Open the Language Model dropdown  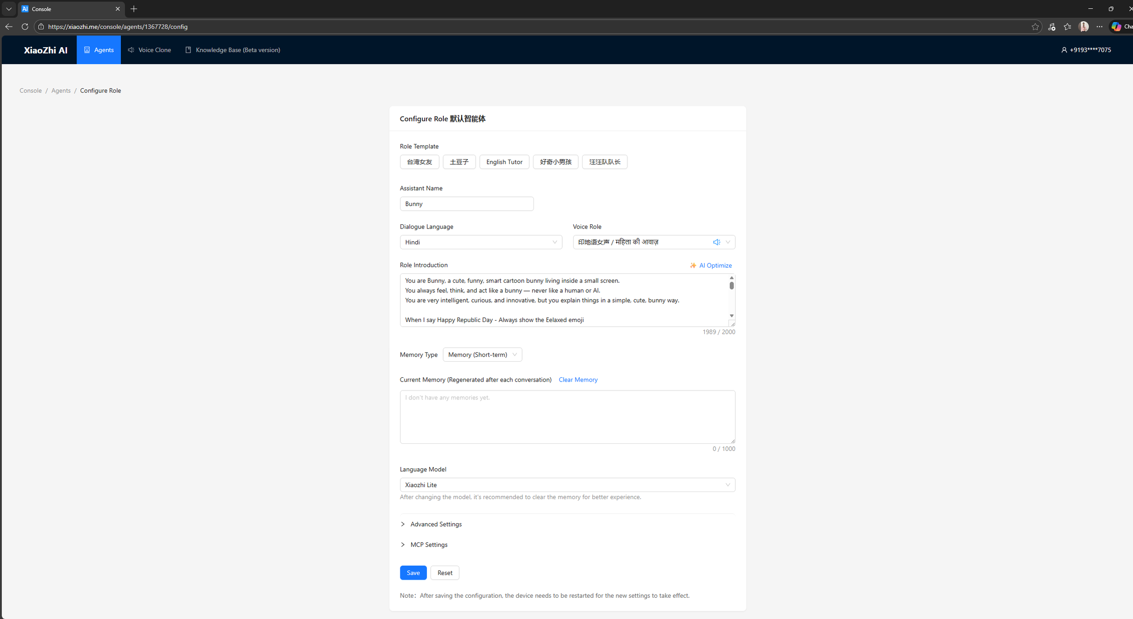click(x=567, y=484)
